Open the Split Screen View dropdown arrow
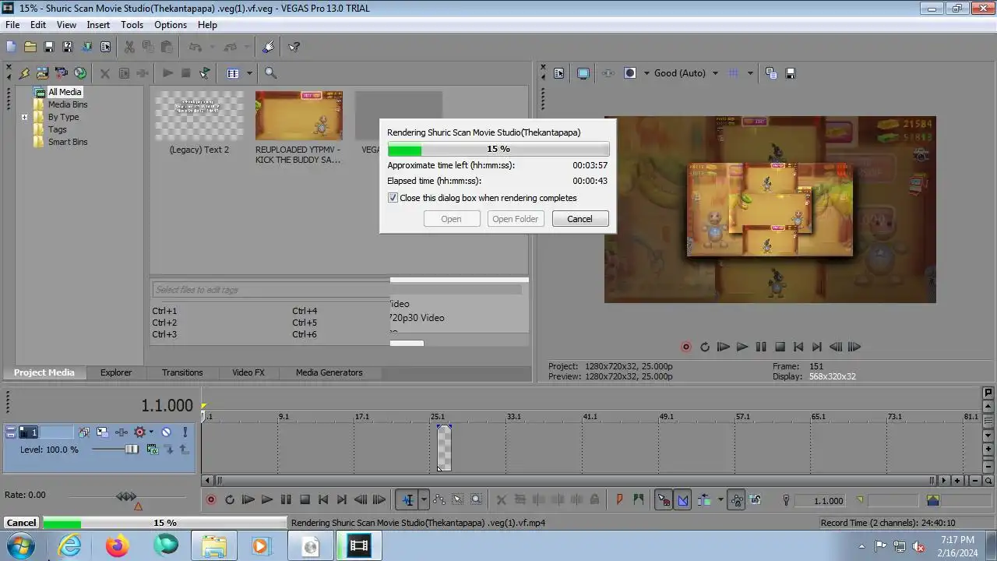This screenshot has height=561, width=997. tap(646, 73)
